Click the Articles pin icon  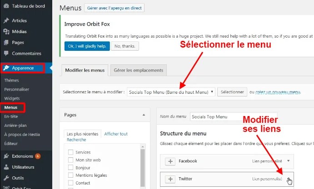coord(6,21)
